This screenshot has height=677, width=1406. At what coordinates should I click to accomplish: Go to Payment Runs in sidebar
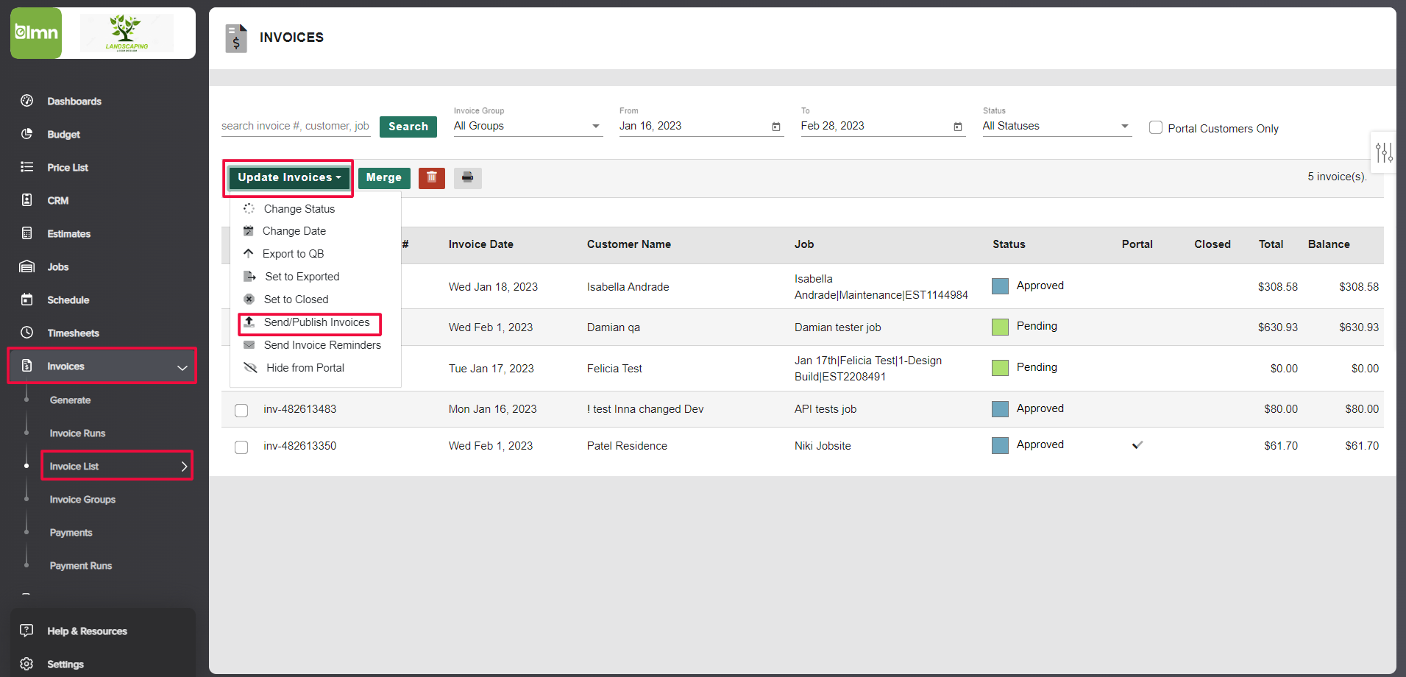click(x=81, y=566)
